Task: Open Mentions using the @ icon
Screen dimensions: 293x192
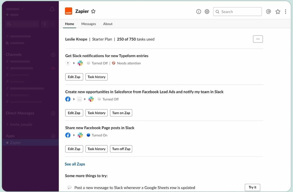Action: tap(268, 11)
